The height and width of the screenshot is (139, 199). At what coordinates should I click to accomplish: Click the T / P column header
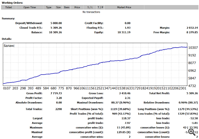[x=100, y=7]
